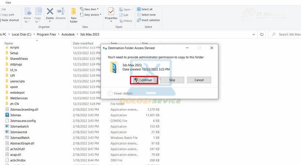Expand the chevron after Local Disk (C:)

[34, 34]
